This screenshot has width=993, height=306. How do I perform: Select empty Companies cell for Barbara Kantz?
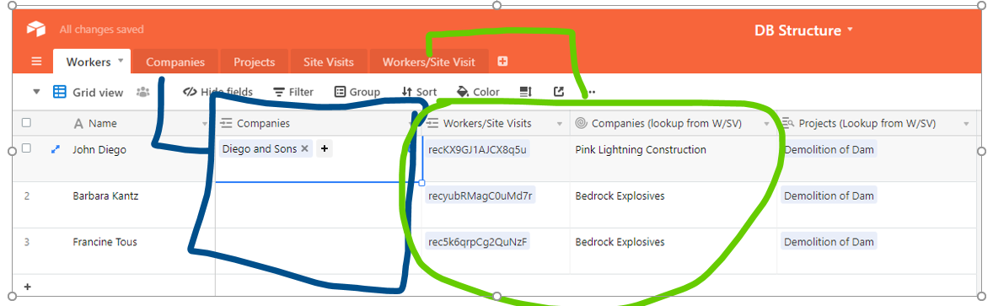319,205
